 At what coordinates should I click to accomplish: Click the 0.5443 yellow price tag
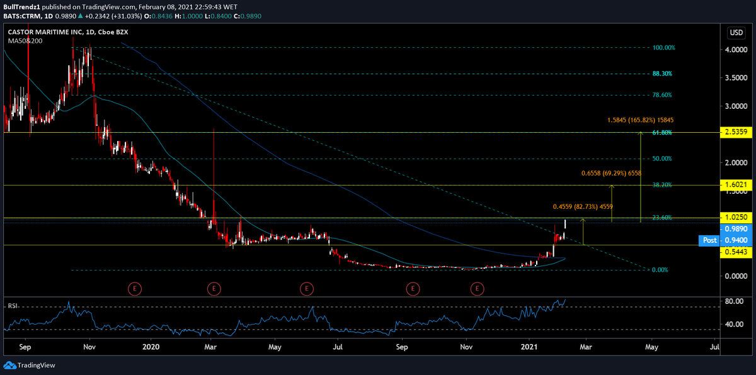click(x=735, y=252)
